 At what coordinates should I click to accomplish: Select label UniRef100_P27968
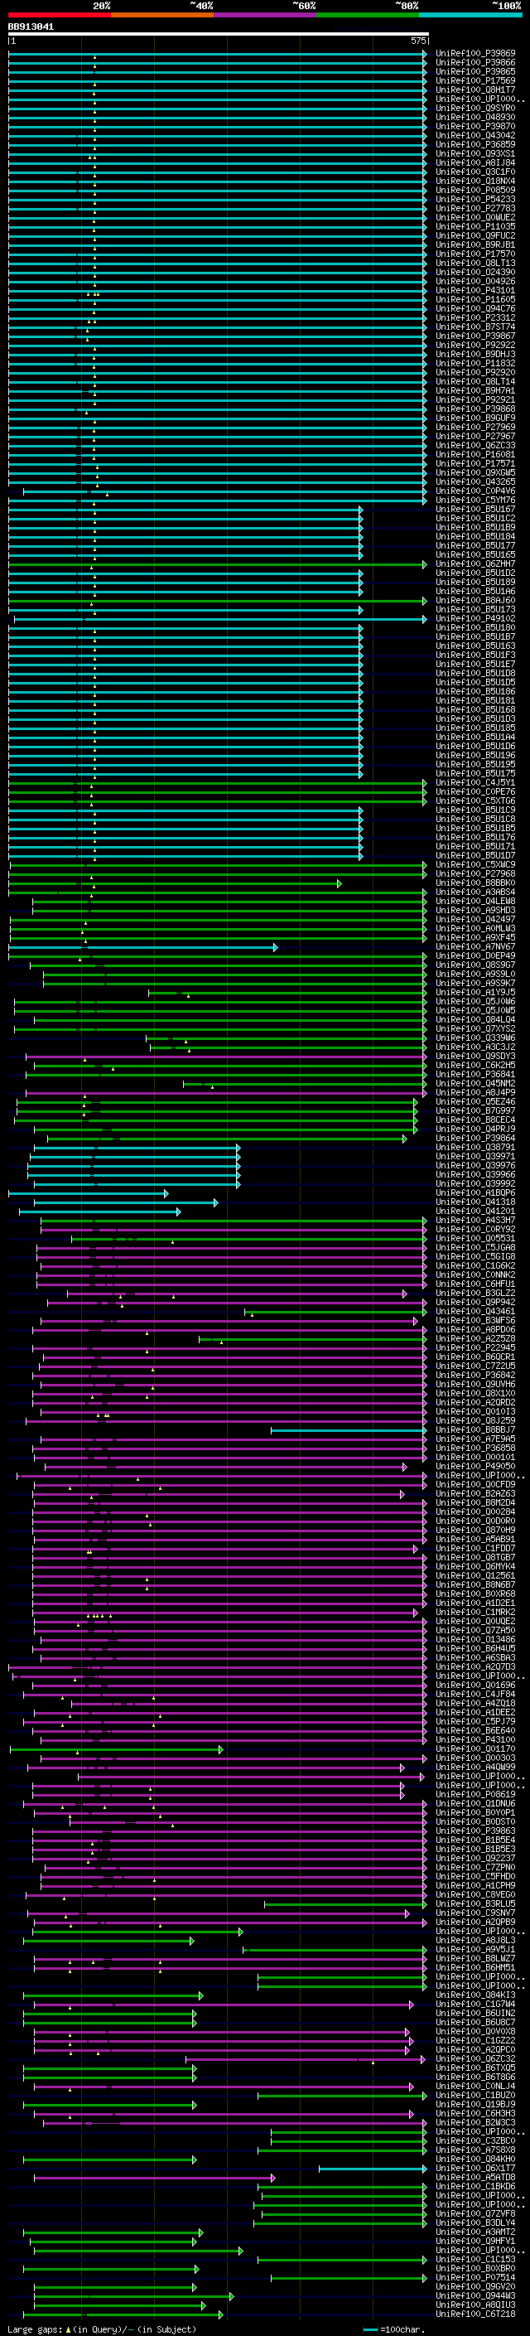[475, 874]
